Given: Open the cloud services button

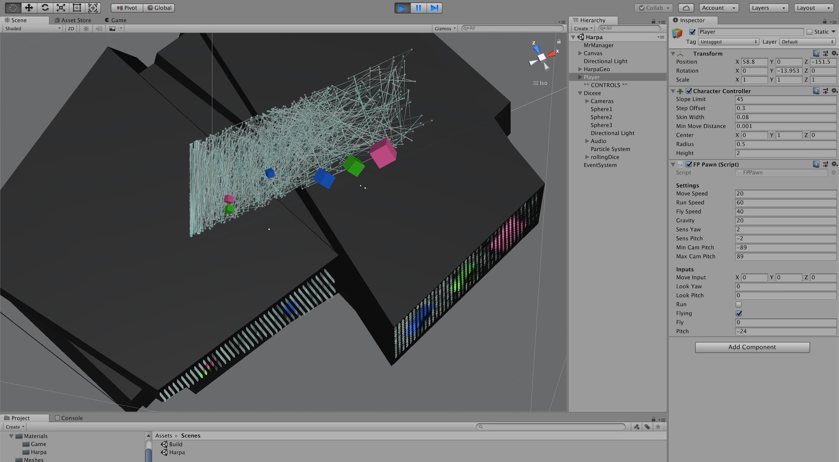Looking at the screenshot, I should click(686, 8).
